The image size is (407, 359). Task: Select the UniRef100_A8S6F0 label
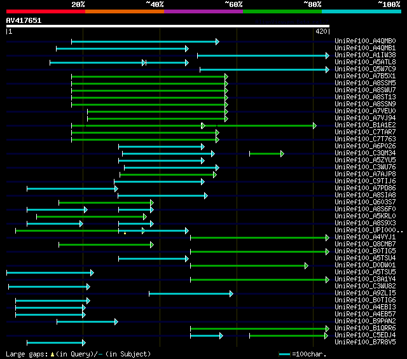(x=365, y=209)
